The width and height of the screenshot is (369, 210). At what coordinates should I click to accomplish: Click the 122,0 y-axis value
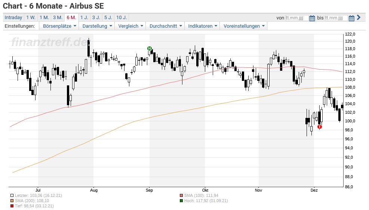pyautogui.click(x=350, y=34)
